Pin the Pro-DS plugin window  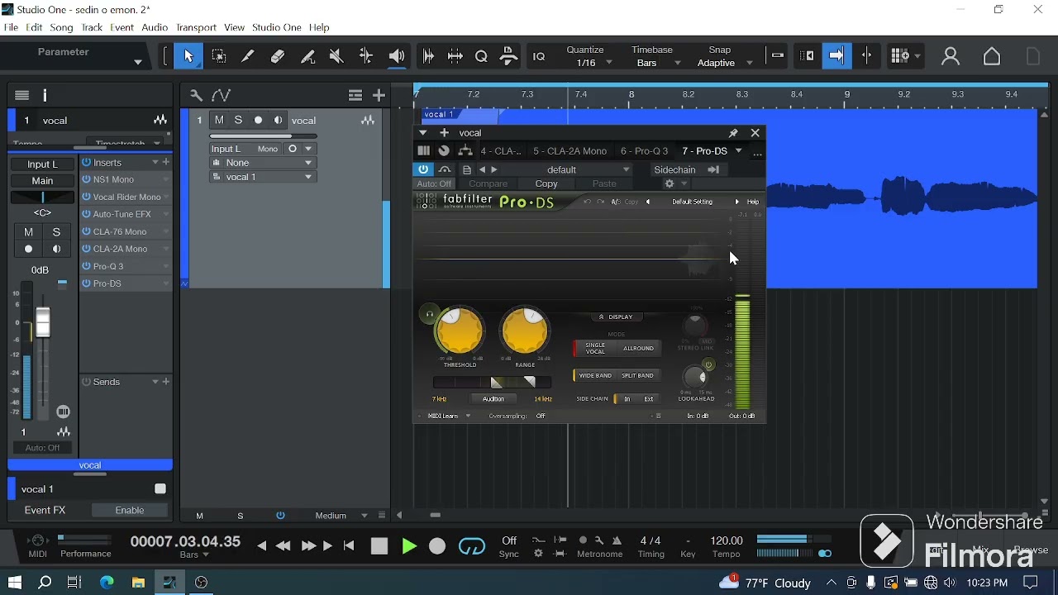pyautogui.click(x=734, y=133)
